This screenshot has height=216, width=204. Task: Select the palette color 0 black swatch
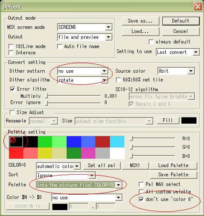tap(16, 142)
